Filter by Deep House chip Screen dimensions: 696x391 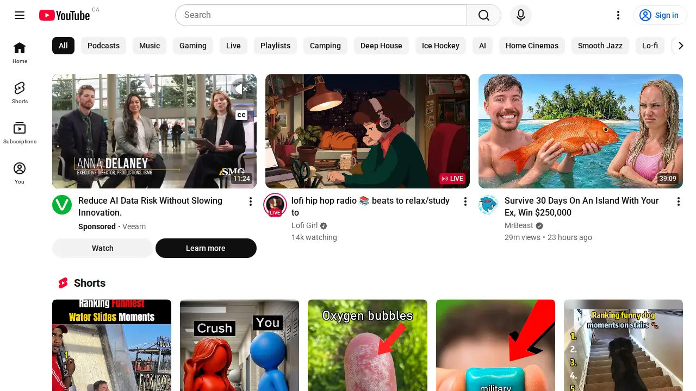tap(381, 46)
